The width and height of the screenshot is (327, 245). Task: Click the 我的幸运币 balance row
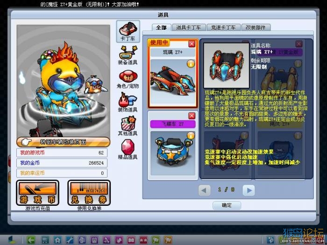[62, 173]
